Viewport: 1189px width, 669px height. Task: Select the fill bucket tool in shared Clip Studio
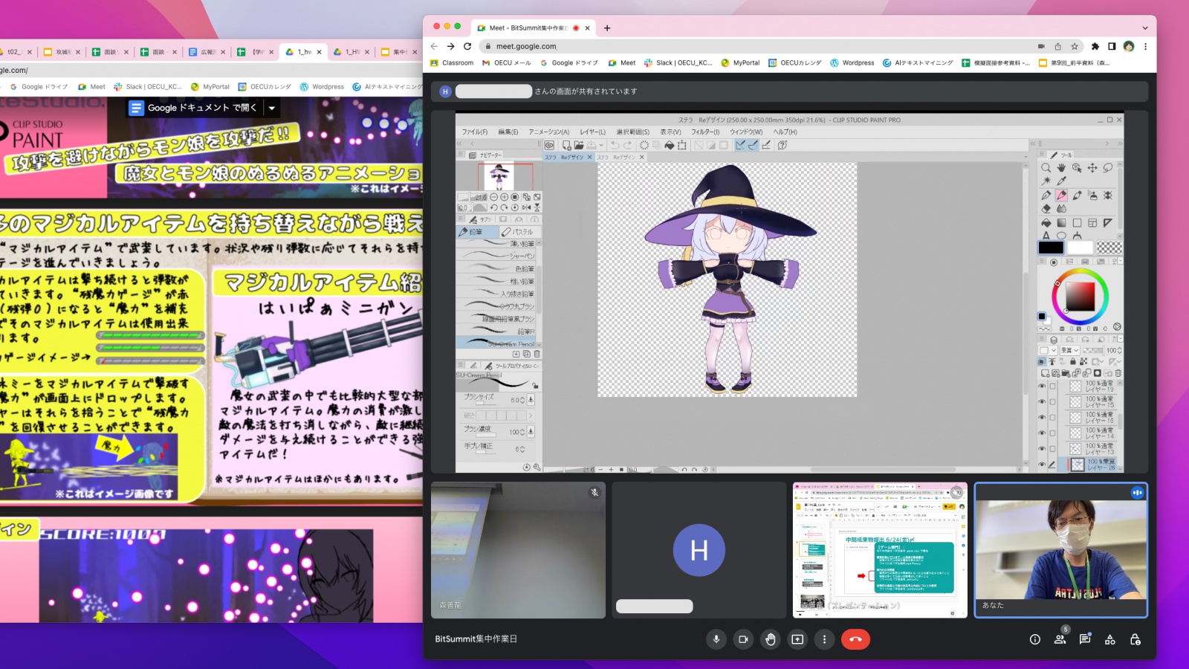coord(1046,222)
